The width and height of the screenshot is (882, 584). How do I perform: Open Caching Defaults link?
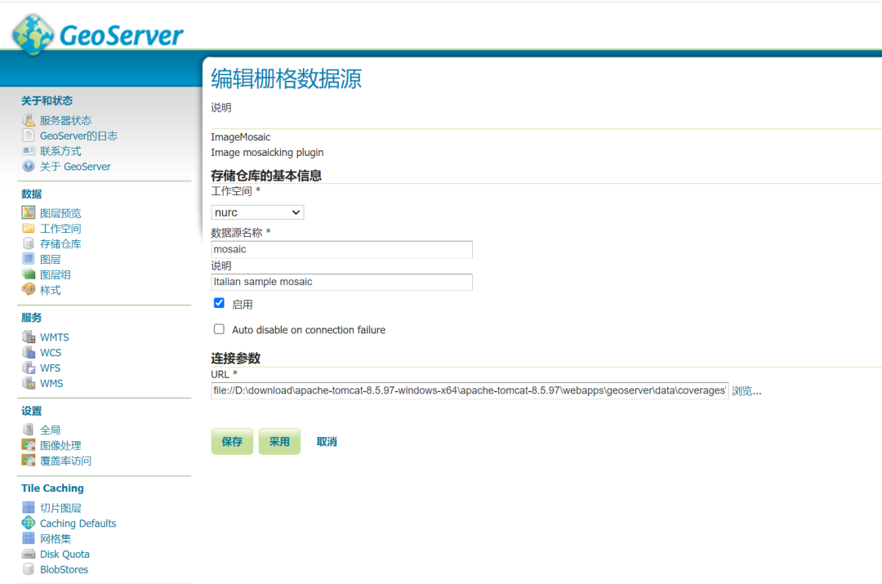tap(78, 524)
